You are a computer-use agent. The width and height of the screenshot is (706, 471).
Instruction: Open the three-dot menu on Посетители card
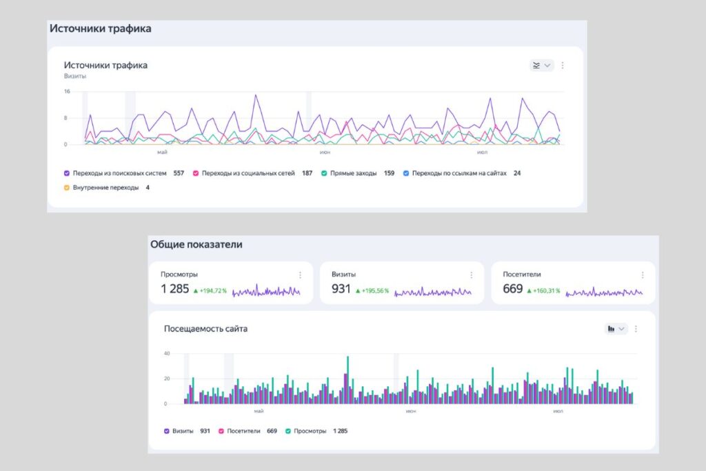[x=643, y=274]
